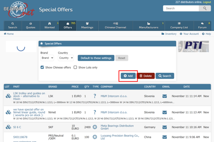This screenshot has height=142, width=214.
Task: Click the question mark type icon for Nimet row
Action: 95,112
